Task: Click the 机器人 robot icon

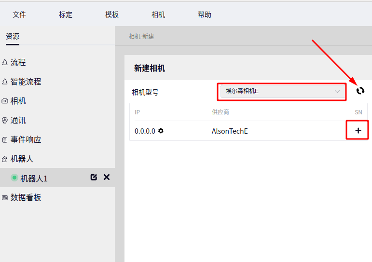Action: tap(4, 159)
